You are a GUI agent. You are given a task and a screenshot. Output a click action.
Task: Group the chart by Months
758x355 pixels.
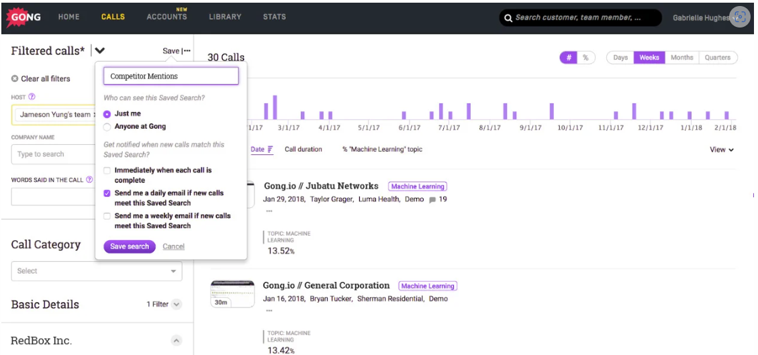pyautogui.click(x=681, y=58)
